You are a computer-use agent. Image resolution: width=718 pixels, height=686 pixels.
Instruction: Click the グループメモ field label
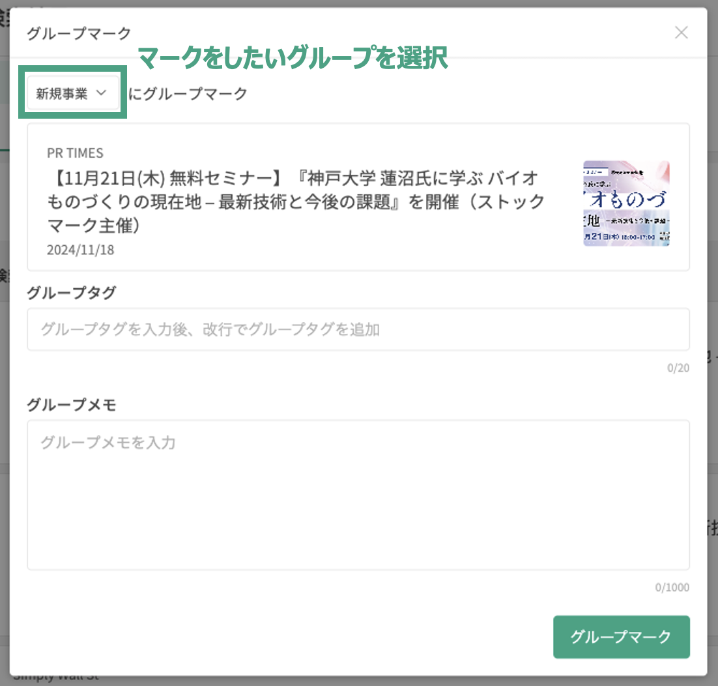tap(71, 404)
